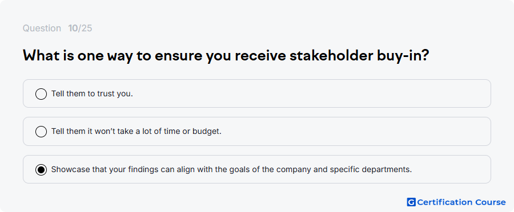Click the total count "/25"
The width and height of the screenshot is (514, 212).
(85, 28)
